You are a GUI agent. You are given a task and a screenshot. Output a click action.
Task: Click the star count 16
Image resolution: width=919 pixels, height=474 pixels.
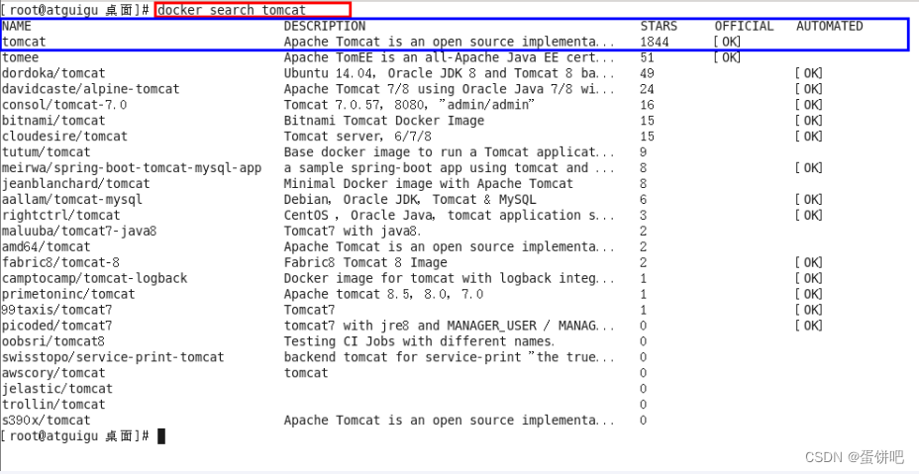click(648, 106)
